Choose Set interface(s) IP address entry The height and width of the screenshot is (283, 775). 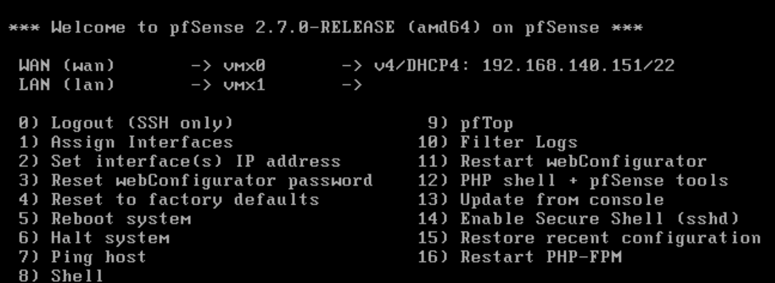tap(179, 161)
